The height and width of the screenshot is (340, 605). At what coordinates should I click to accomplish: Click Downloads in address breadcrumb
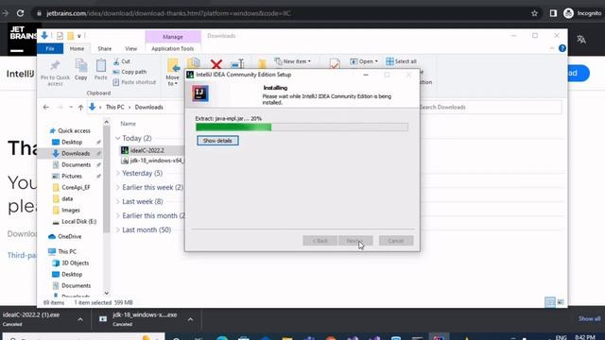149,107
